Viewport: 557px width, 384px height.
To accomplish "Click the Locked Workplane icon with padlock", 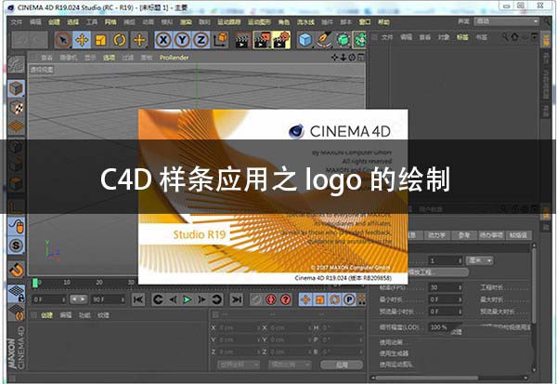I will pyautogui.click(x=17, y=293).
